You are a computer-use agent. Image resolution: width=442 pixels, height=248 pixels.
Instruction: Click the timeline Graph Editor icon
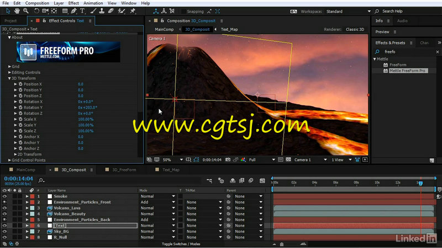[262, 181]
